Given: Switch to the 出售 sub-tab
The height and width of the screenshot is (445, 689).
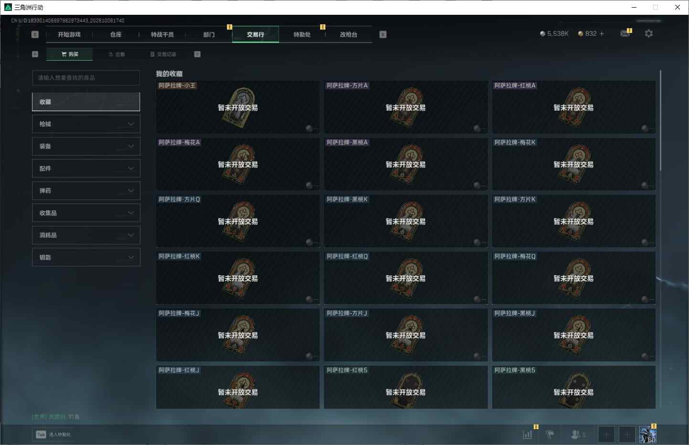Looking at the screenshot, I should 117,54.
